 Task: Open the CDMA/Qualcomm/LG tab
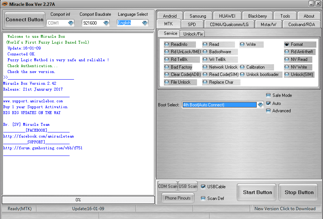pos(229,24)
